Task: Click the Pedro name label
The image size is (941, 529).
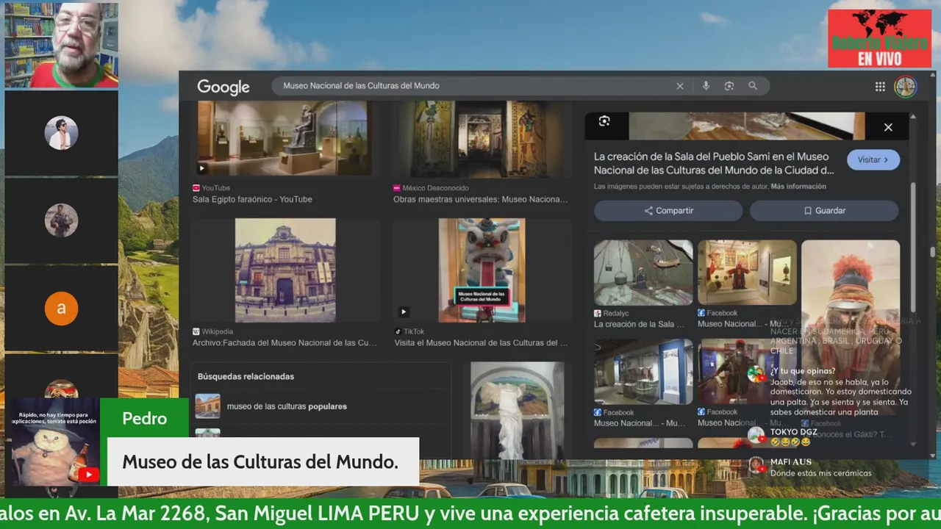Action: (x=144, y=418)
